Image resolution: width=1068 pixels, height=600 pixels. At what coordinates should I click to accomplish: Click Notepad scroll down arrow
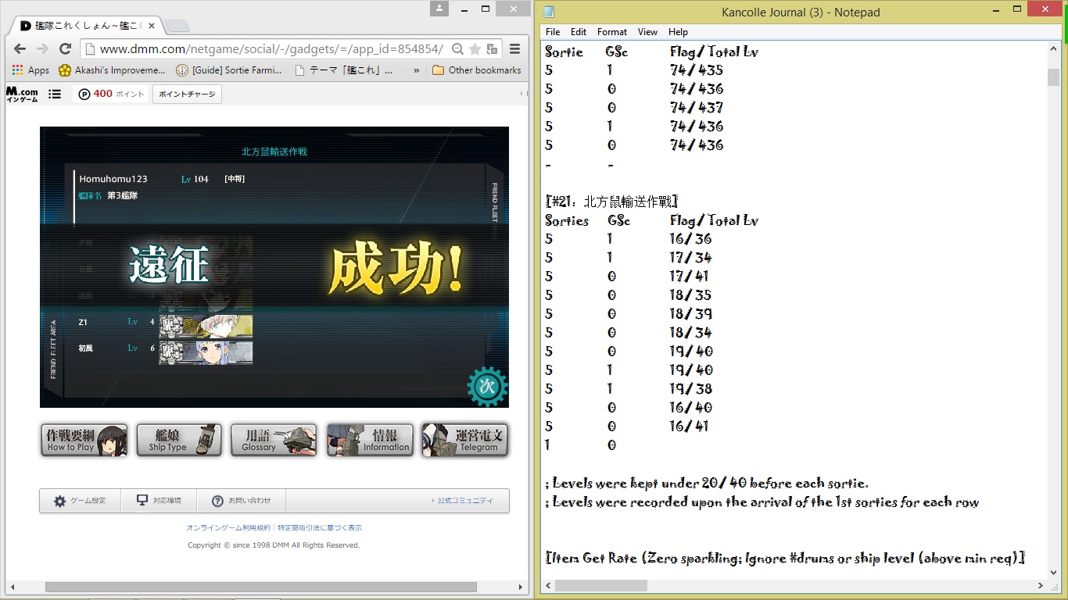coord(1054,572)
